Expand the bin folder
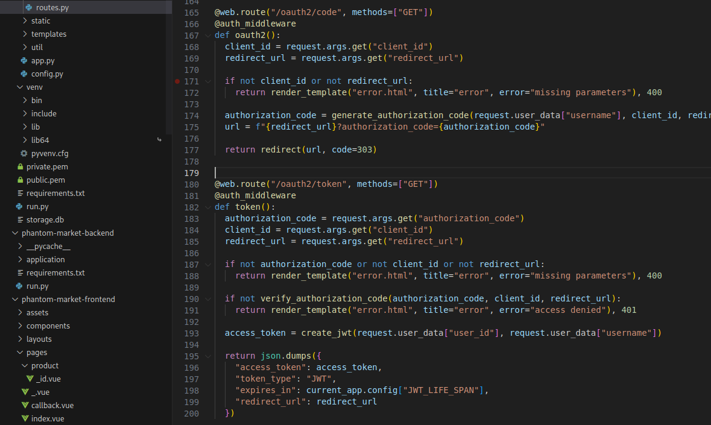The width and height of the screenshot is (711, 425). pos(25,100)
